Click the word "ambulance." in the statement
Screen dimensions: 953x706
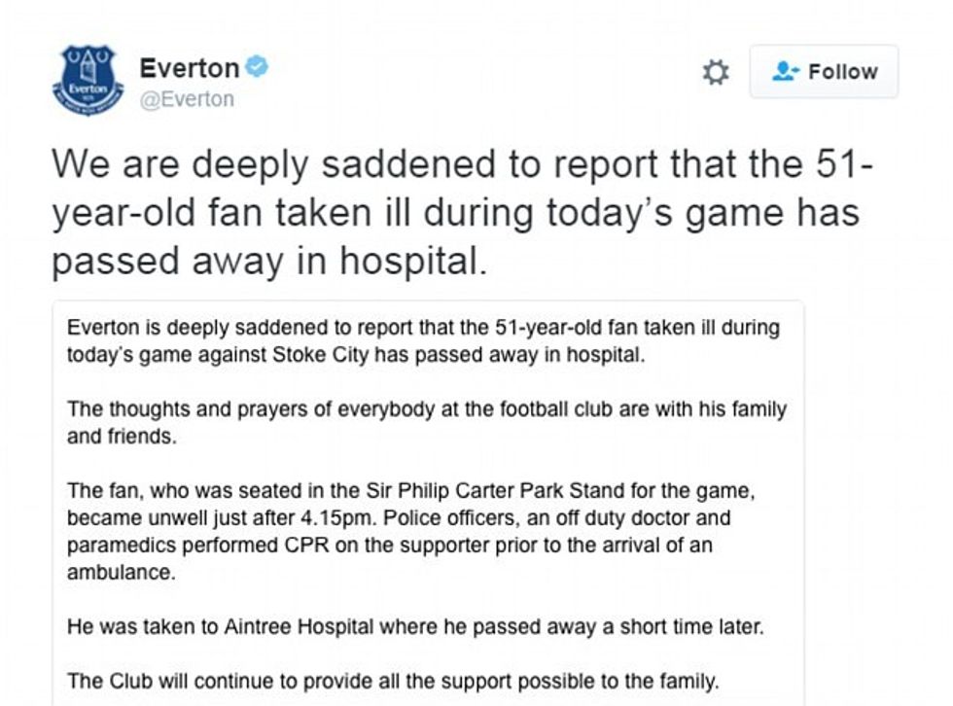[x=122, y=573]
